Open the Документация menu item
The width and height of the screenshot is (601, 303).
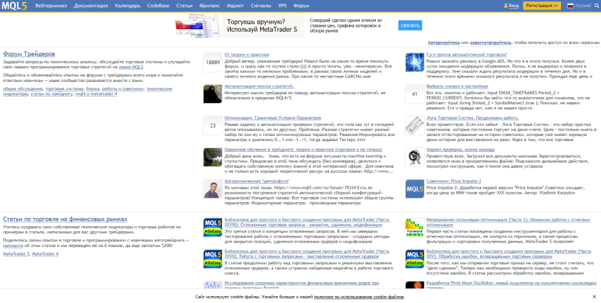[x=91, y=6]
